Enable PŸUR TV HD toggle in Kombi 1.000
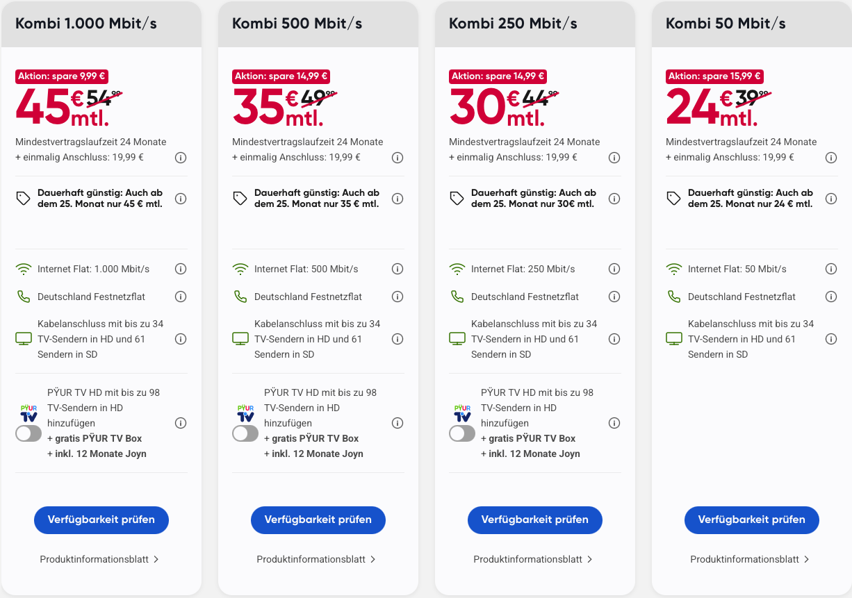Viewport: 852px width, 598px height. 28,433
